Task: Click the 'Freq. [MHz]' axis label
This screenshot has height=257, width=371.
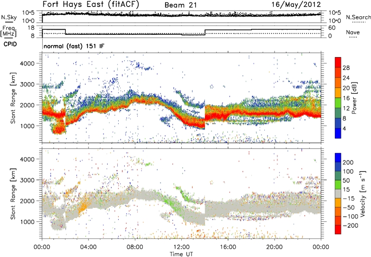Action: click(8, 31)
